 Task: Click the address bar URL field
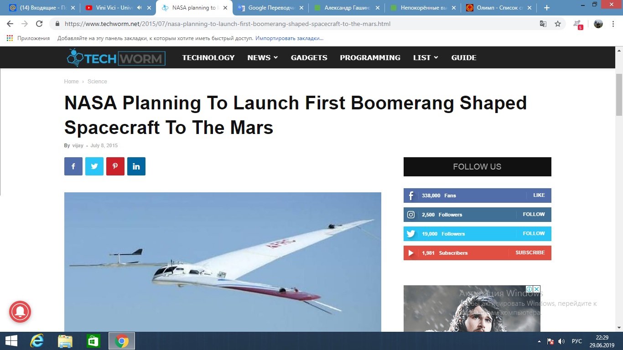(x=292, y=24)
